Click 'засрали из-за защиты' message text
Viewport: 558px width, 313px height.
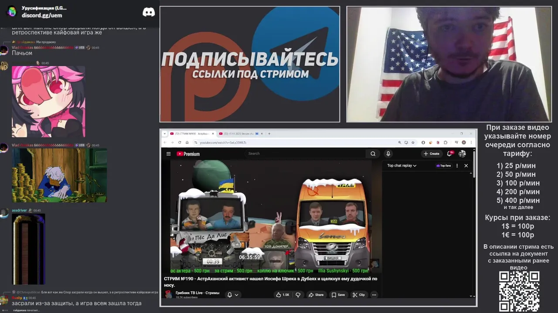point(77,303)
